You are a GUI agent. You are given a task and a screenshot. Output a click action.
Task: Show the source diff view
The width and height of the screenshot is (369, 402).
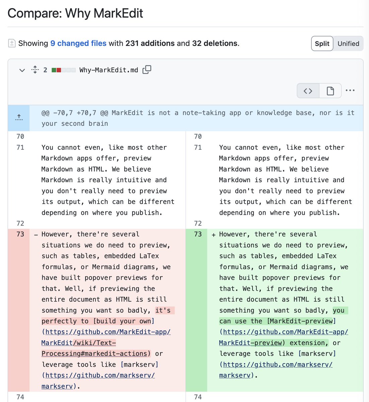tap(308, 90)
